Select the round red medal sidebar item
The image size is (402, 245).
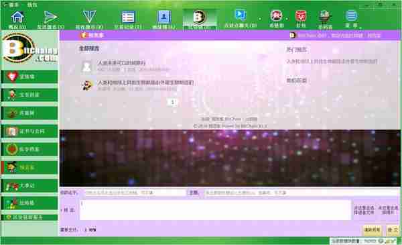coord(29,149)
